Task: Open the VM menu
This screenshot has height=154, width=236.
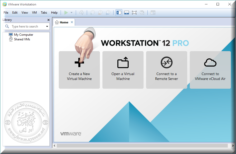Action: (x=34, y=13)
